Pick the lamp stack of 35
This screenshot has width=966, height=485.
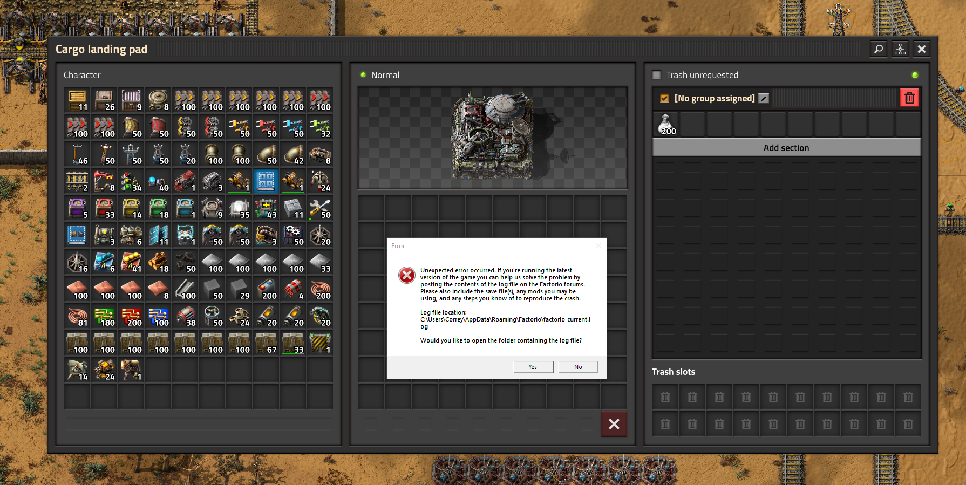pyautogui.click(x=239, y=208)
